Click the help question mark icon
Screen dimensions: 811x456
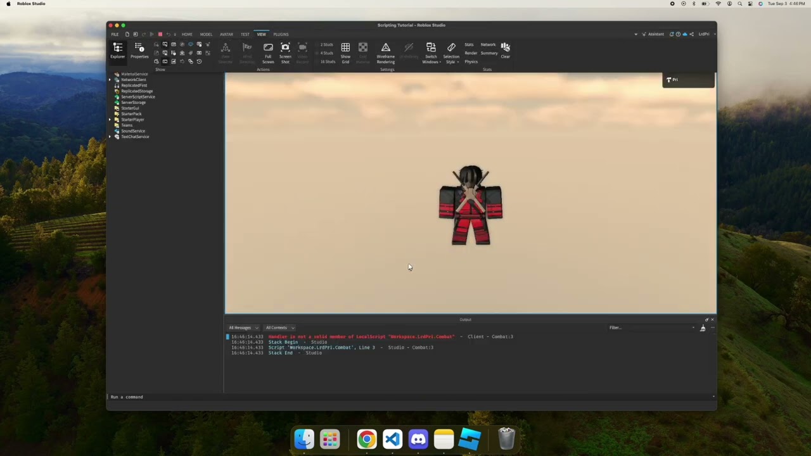[x=678, y=34]
